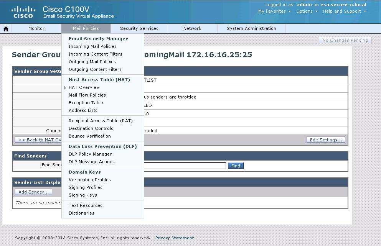The width and height of the screenshot is (381, 246).
Task: Click Back to HAT Overview button
Action: [x=38, y=140]
